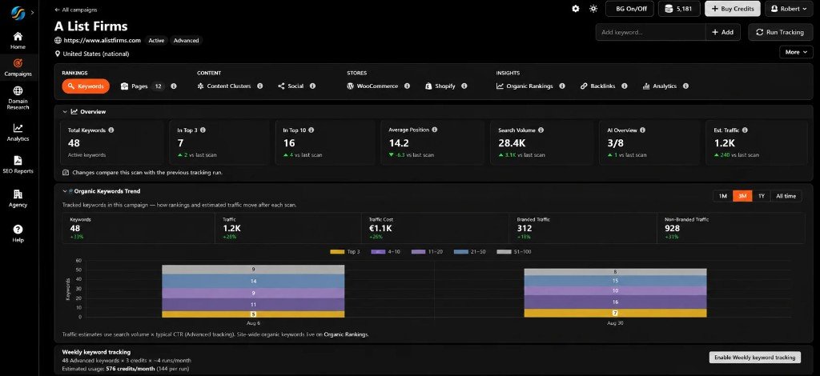Select the All time range

786,196
